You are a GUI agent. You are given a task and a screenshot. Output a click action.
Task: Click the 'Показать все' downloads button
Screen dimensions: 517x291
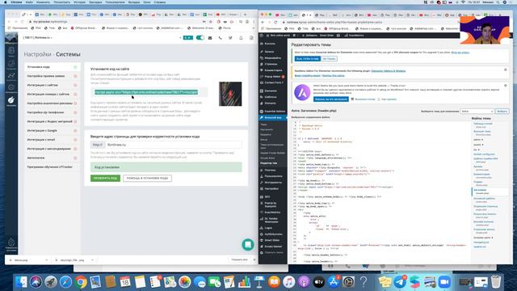click(x=239, y=260)
